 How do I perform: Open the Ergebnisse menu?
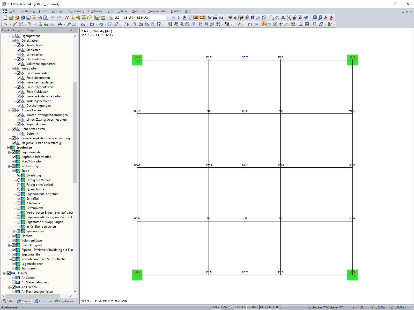(x=95, y=11)
